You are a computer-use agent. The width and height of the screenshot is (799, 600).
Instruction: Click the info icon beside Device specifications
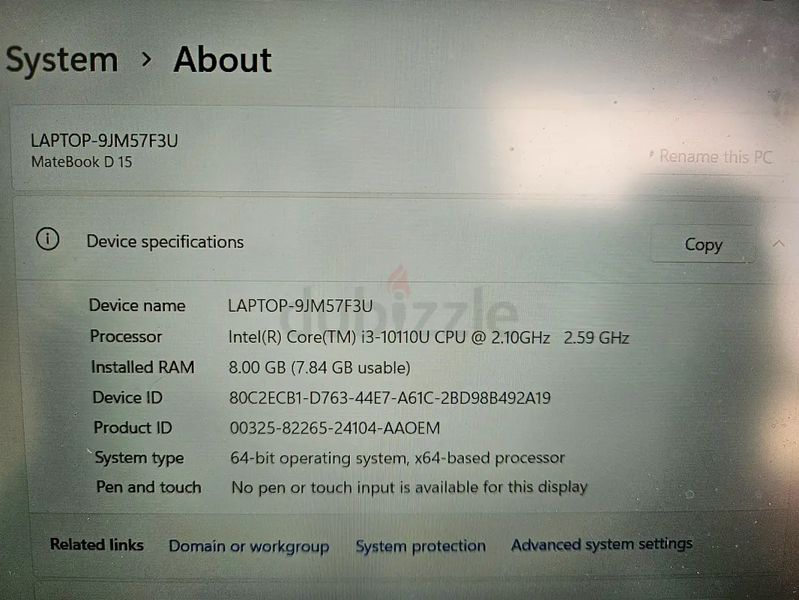pos(47,239)
